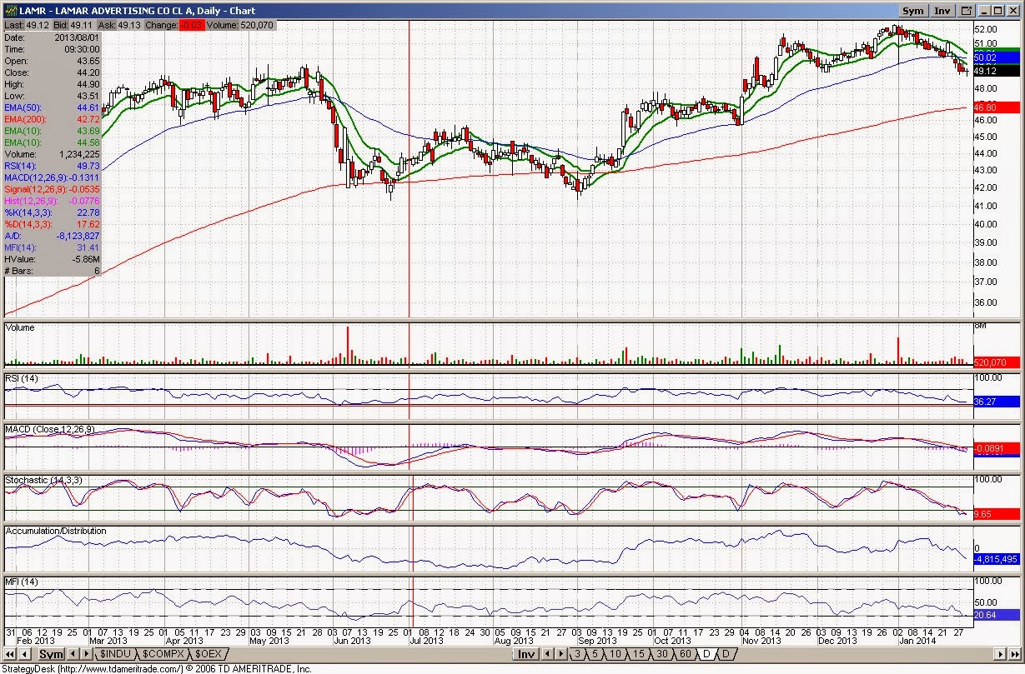Click the Accumulation/Distribution panel title

[x=56, y=531]
